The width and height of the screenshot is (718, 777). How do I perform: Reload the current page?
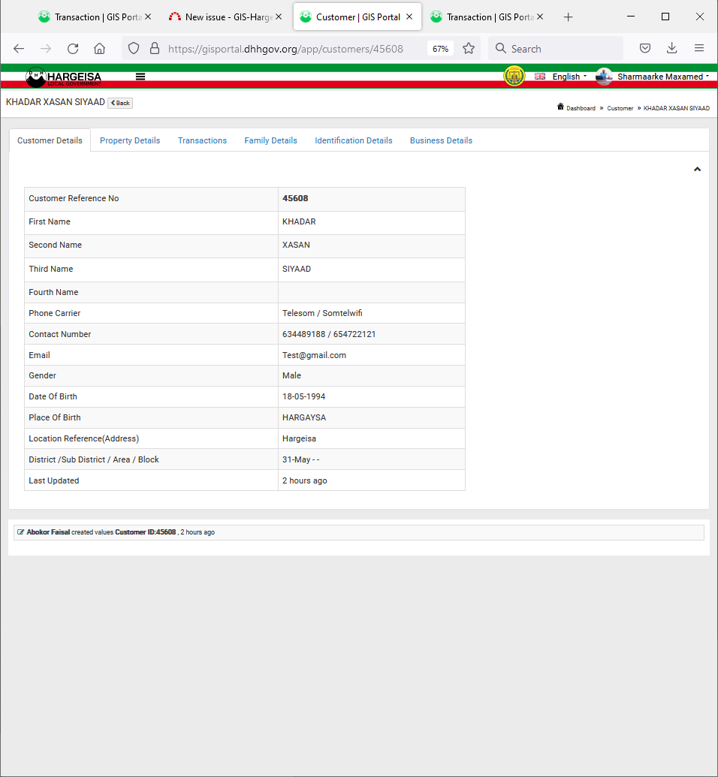pyautogui.click(x=73, y=49)
